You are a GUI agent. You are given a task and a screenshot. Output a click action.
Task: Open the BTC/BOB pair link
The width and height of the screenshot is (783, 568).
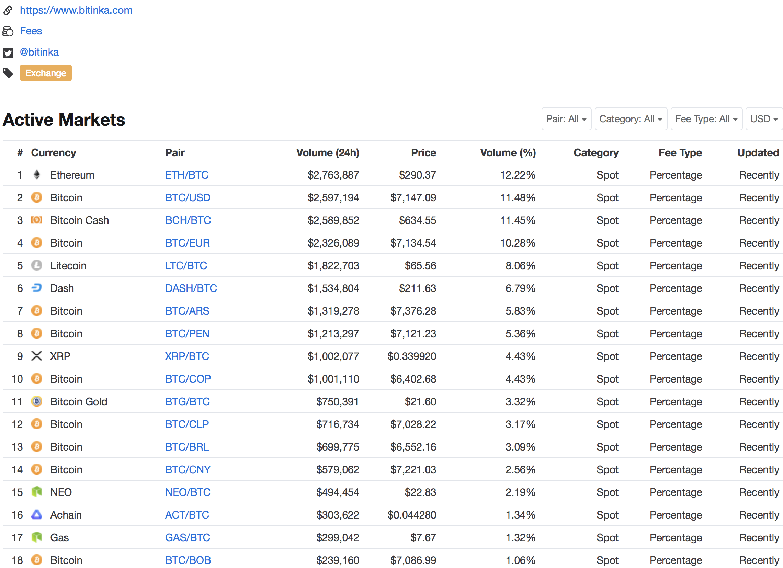click(188, 560)
